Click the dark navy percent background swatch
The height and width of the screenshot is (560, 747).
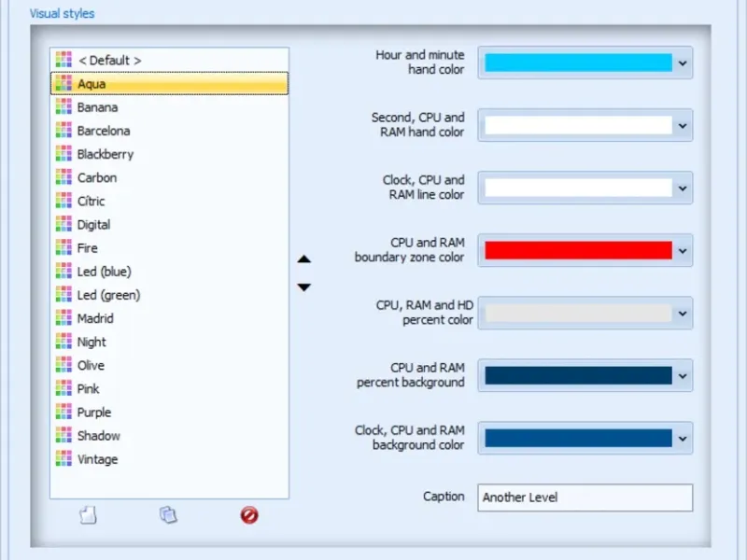(578, 376)
